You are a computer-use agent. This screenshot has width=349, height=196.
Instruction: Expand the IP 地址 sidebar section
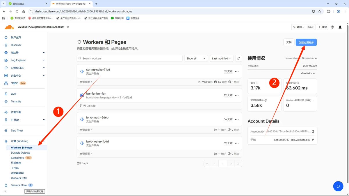pyautogui.click(x=44, y=120)
